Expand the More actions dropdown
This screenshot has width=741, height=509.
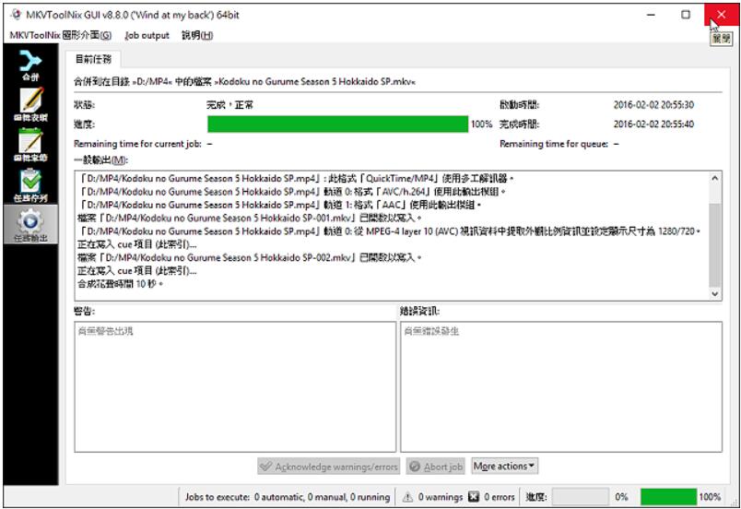[x=504, y=467]
